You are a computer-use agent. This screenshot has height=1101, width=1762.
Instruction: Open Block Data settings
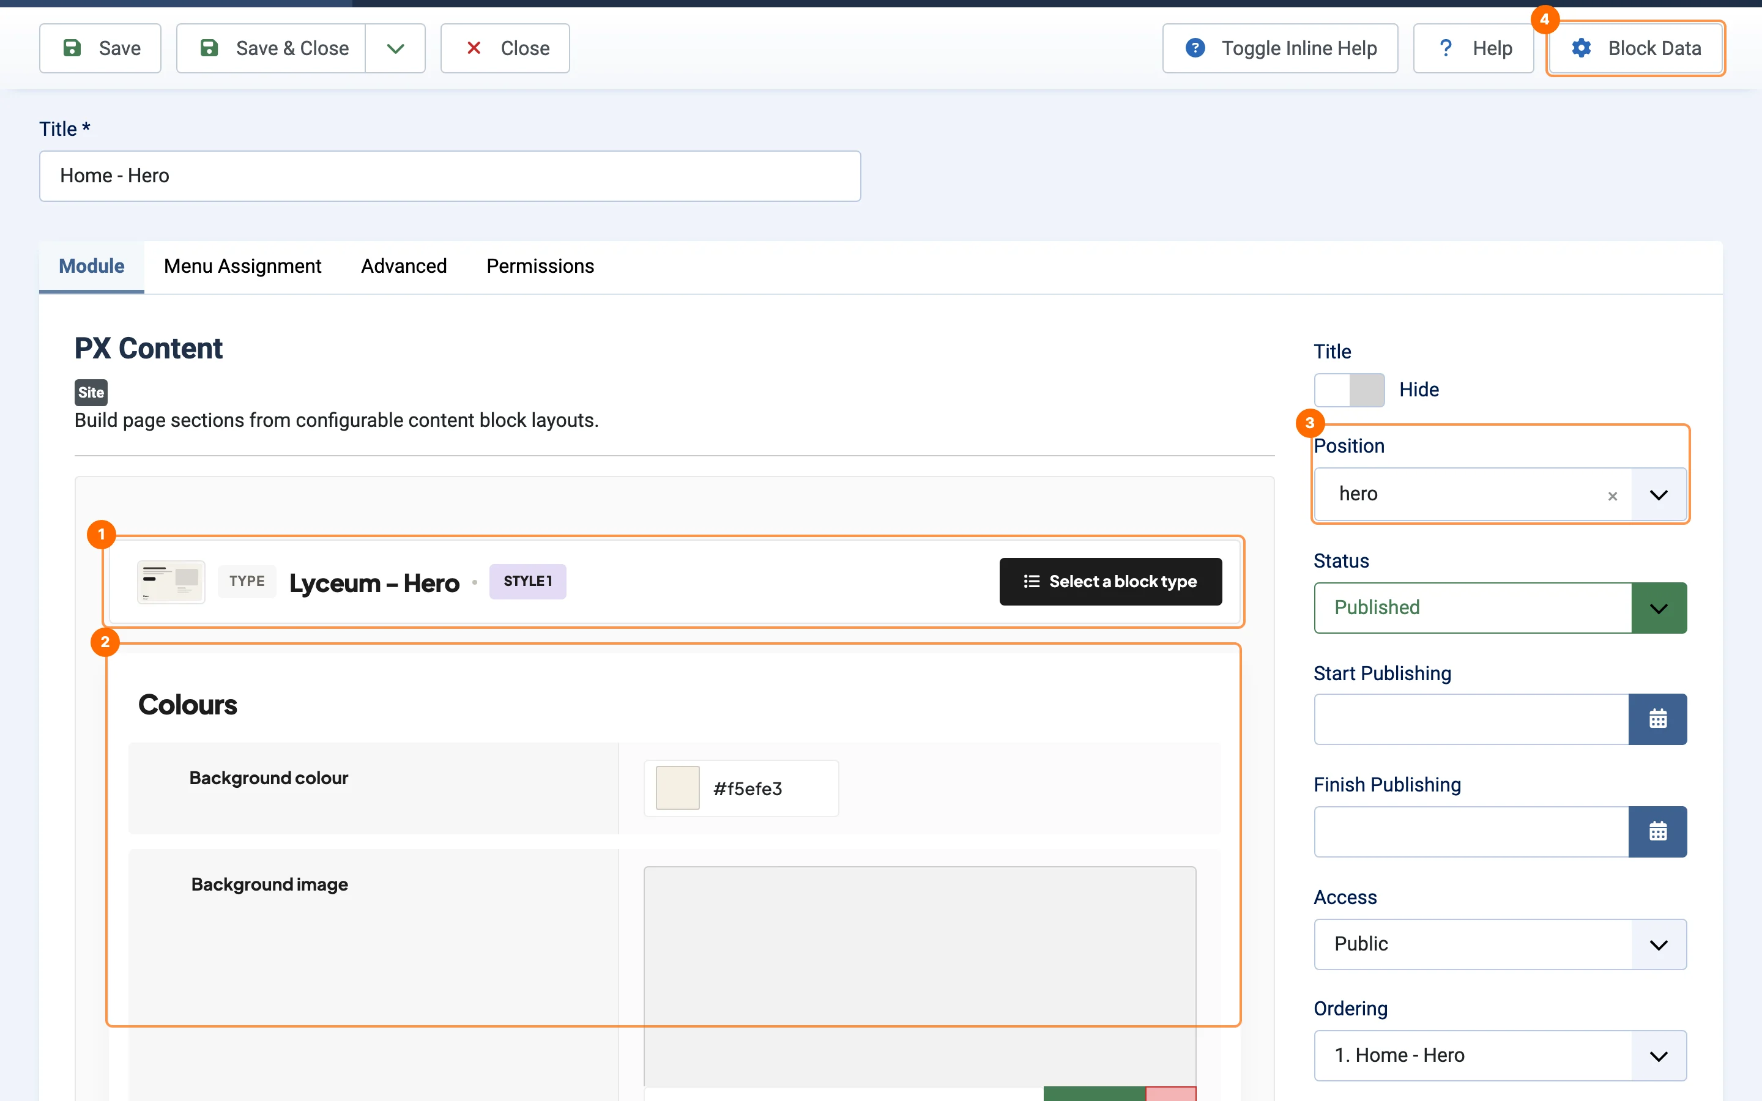tap(1635, 48)
